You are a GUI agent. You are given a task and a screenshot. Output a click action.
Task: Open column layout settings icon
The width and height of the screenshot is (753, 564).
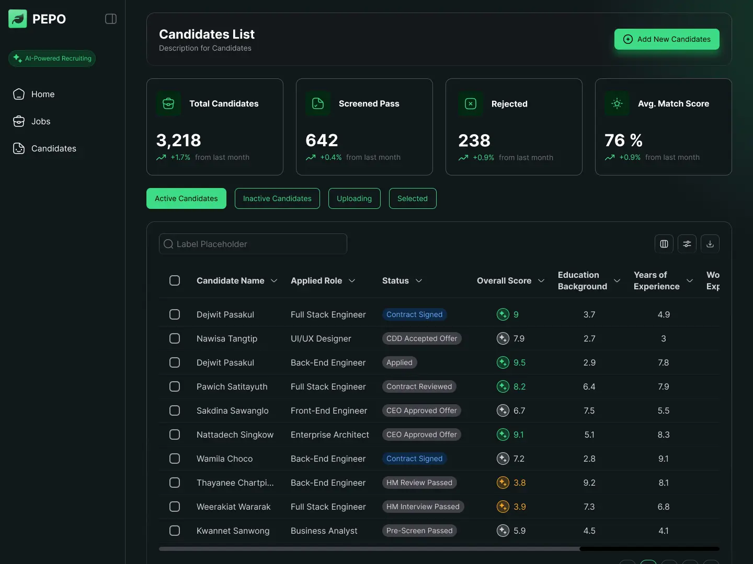[664, 244]
